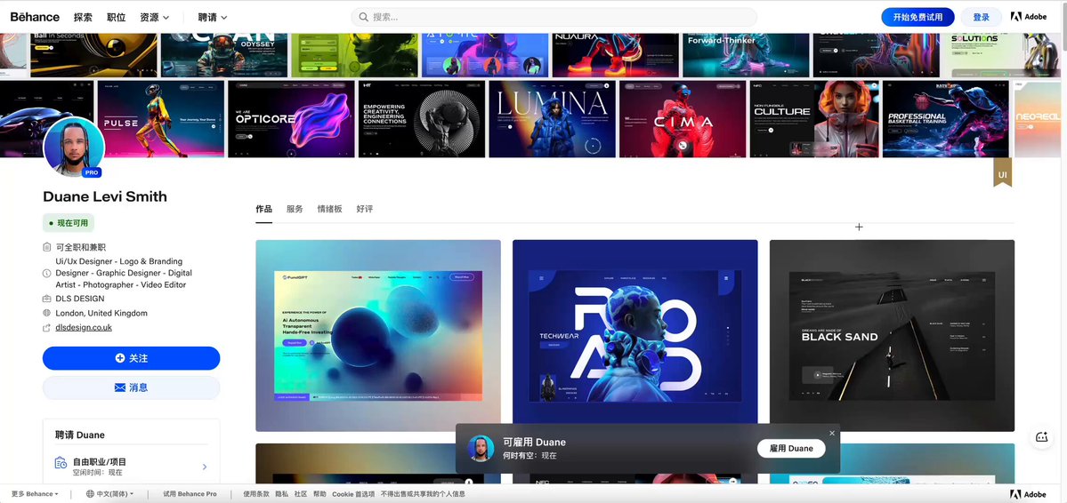Open the dlsdesign.co.uk link
The width and height of the screenshot is (1067, 503).
(x=84, y=328)
